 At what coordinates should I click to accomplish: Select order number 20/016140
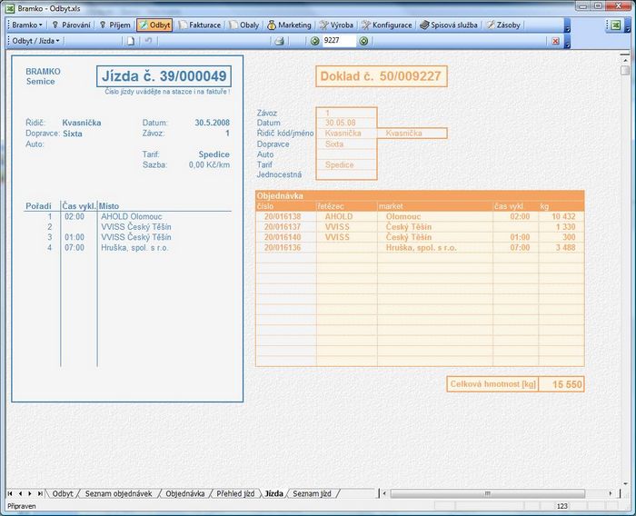tap(283, 237)
